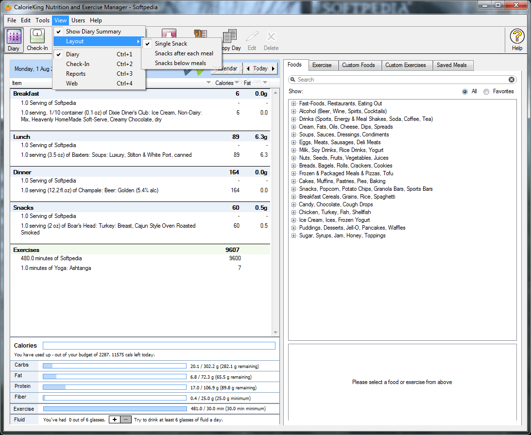Viewport: 531px width, 435px height.
Task: Go to next day arrow
Action: (x=274, y=69)
